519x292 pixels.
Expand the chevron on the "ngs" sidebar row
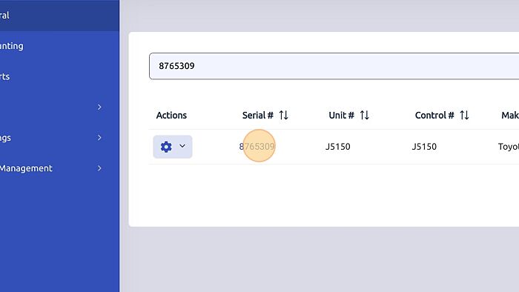point(99,138)
